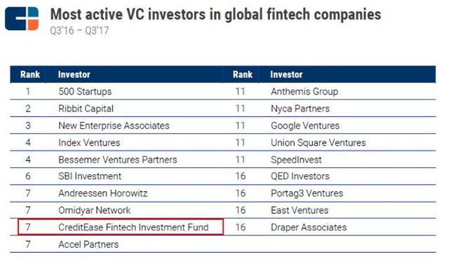Select Andreessen Horowitz investor
Viewport: 449px width, 271px height.
coord(103,193)
